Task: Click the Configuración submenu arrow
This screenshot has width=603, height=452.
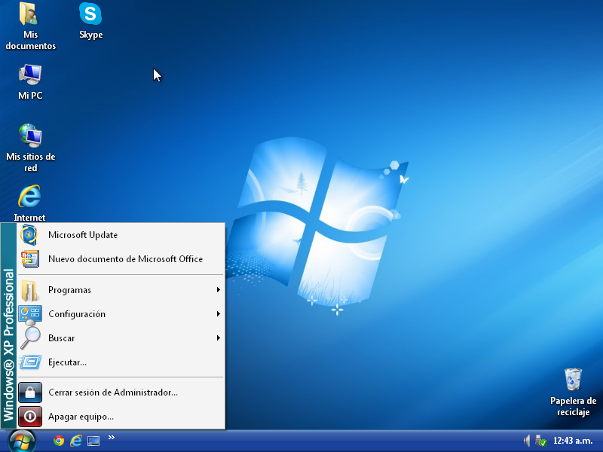Action: tap(219, 314)
